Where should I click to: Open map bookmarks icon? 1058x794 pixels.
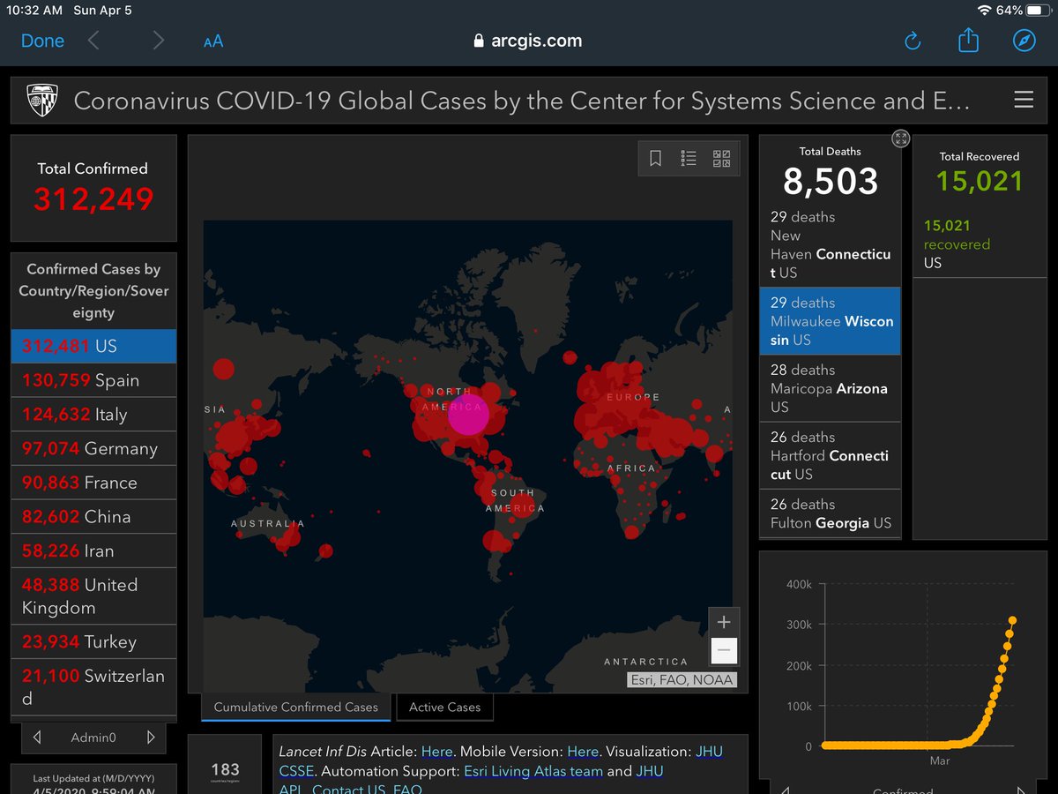[655, 159]
